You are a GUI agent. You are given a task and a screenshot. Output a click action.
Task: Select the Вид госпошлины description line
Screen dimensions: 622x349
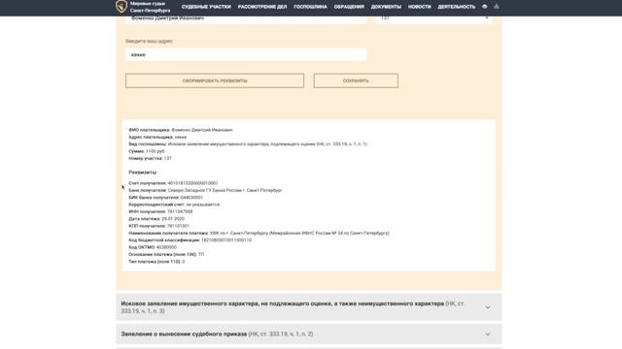[248, 144]
